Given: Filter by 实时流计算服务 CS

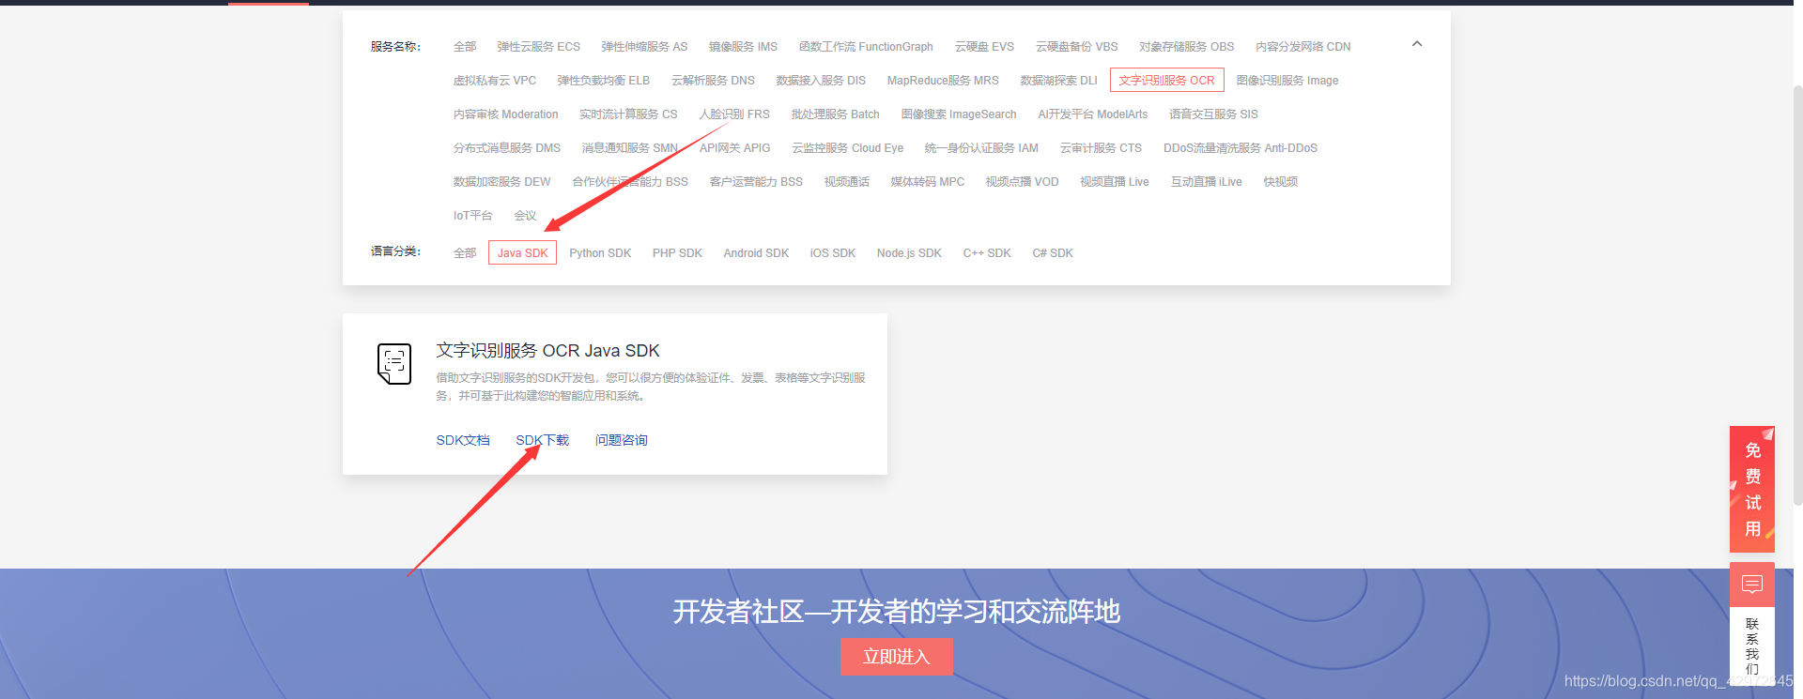Looking at the screenshot, I should 628,114.
